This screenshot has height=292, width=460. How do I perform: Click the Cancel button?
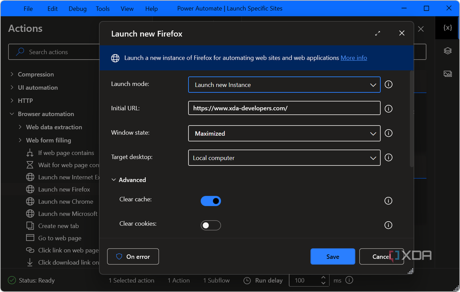[381, 257]
